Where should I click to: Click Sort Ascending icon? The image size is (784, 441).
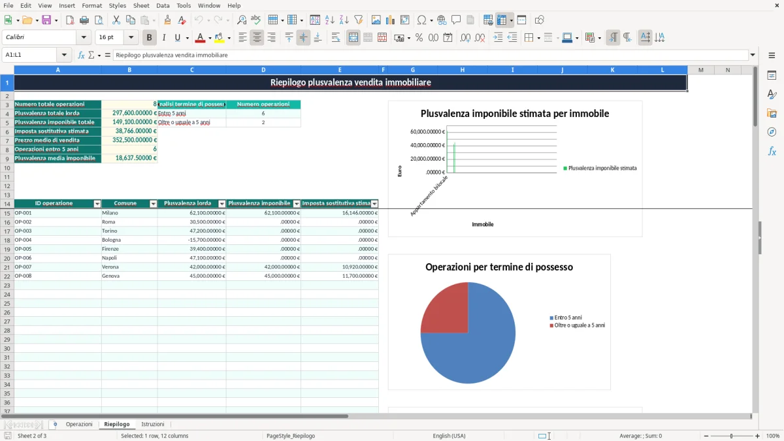point(330,20)
